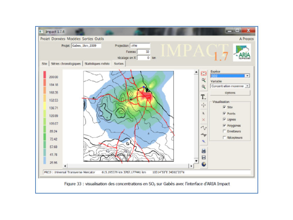Uncheck the Site visualisation checkbox
This screenshot has width=293, height=220.
(224, 107)
